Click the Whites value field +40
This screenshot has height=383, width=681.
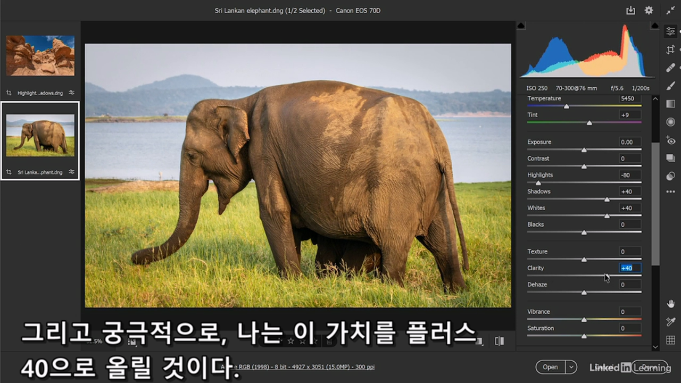tap(630, 208)
